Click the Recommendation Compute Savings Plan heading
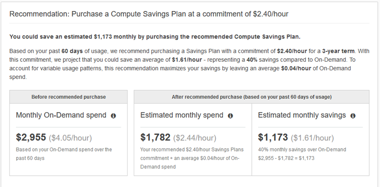 click(x=149, y=14)
